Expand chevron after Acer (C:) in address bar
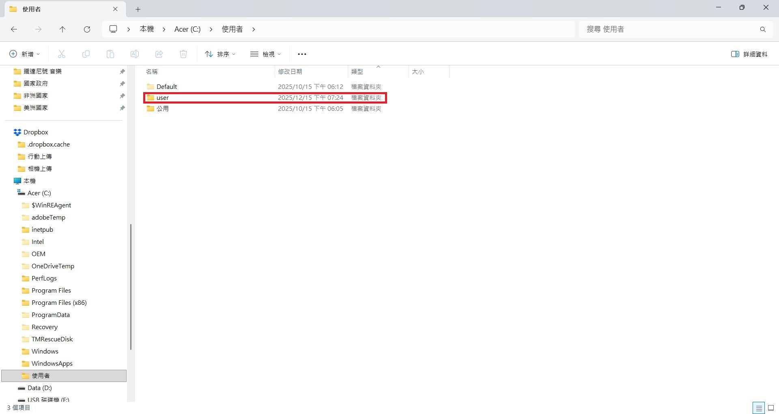 tap(211, 29)
